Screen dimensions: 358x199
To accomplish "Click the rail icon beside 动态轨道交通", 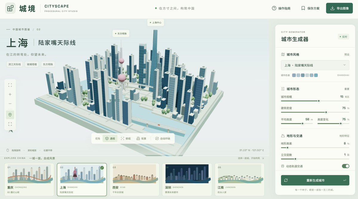I will point(283,166).
